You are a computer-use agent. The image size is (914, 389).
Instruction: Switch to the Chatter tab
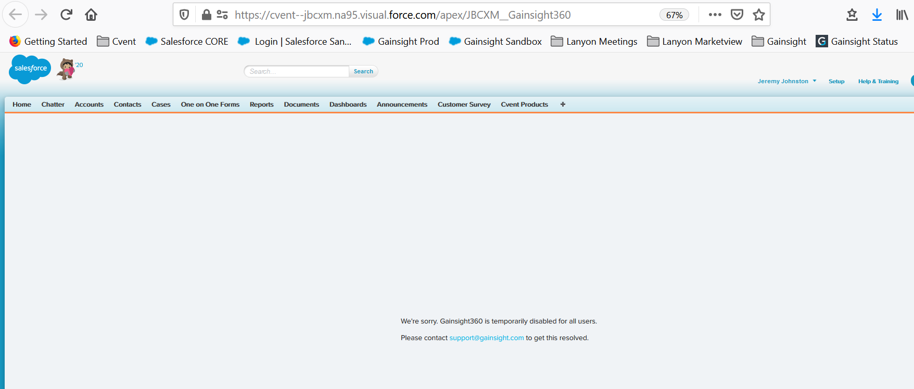(53, 105)
